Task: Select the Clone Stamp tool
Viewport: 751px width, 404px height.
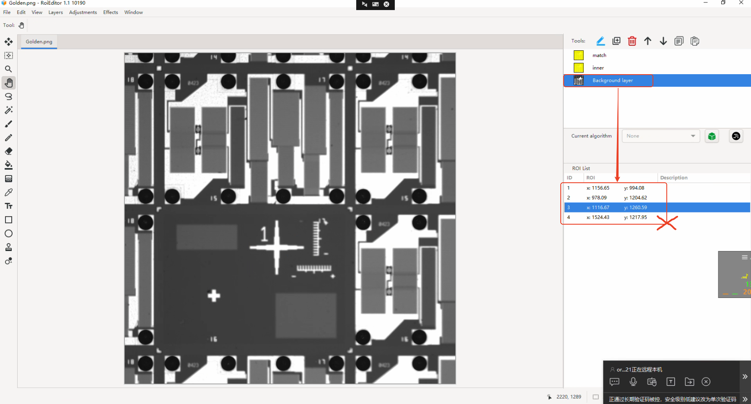Action: (x=8, y=247)
